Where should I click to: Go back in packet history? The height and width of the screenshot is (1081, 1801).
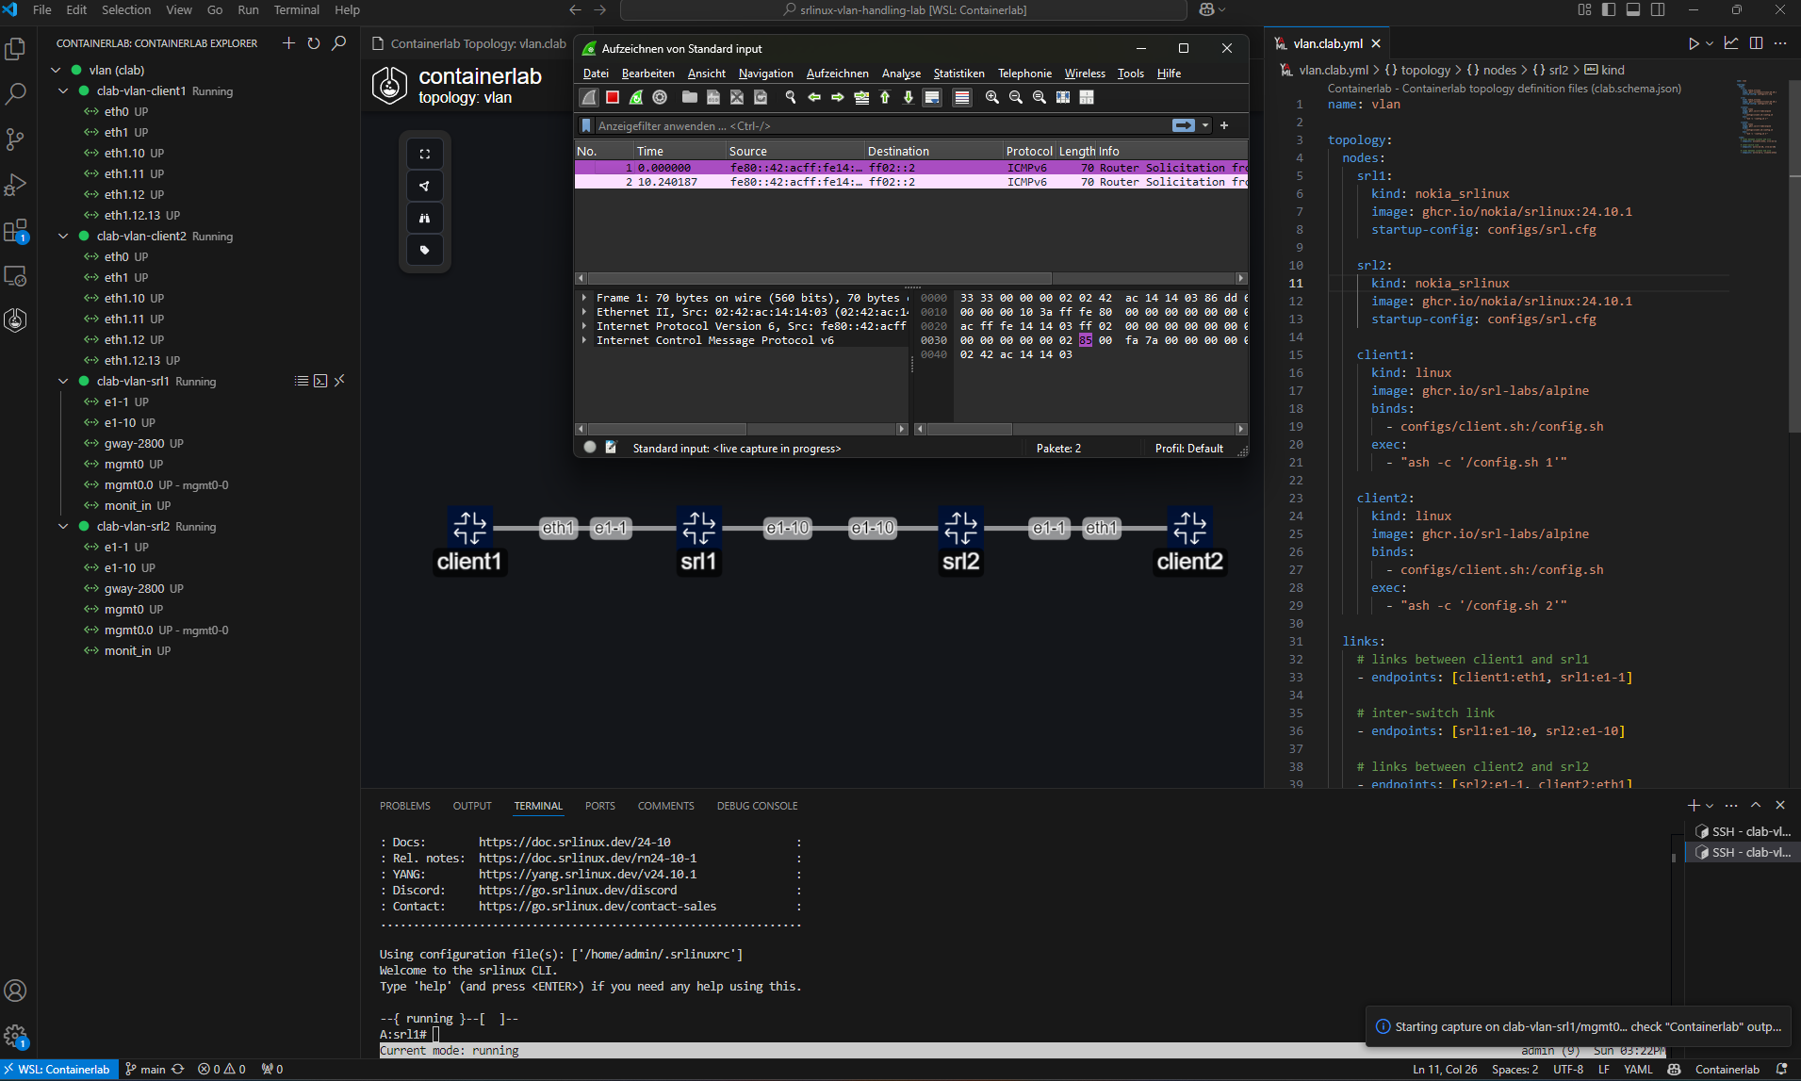[814, 97]
